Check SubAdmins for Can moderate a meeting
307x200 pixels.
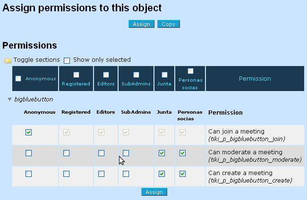pyautogui.click(x=126, y=153)
